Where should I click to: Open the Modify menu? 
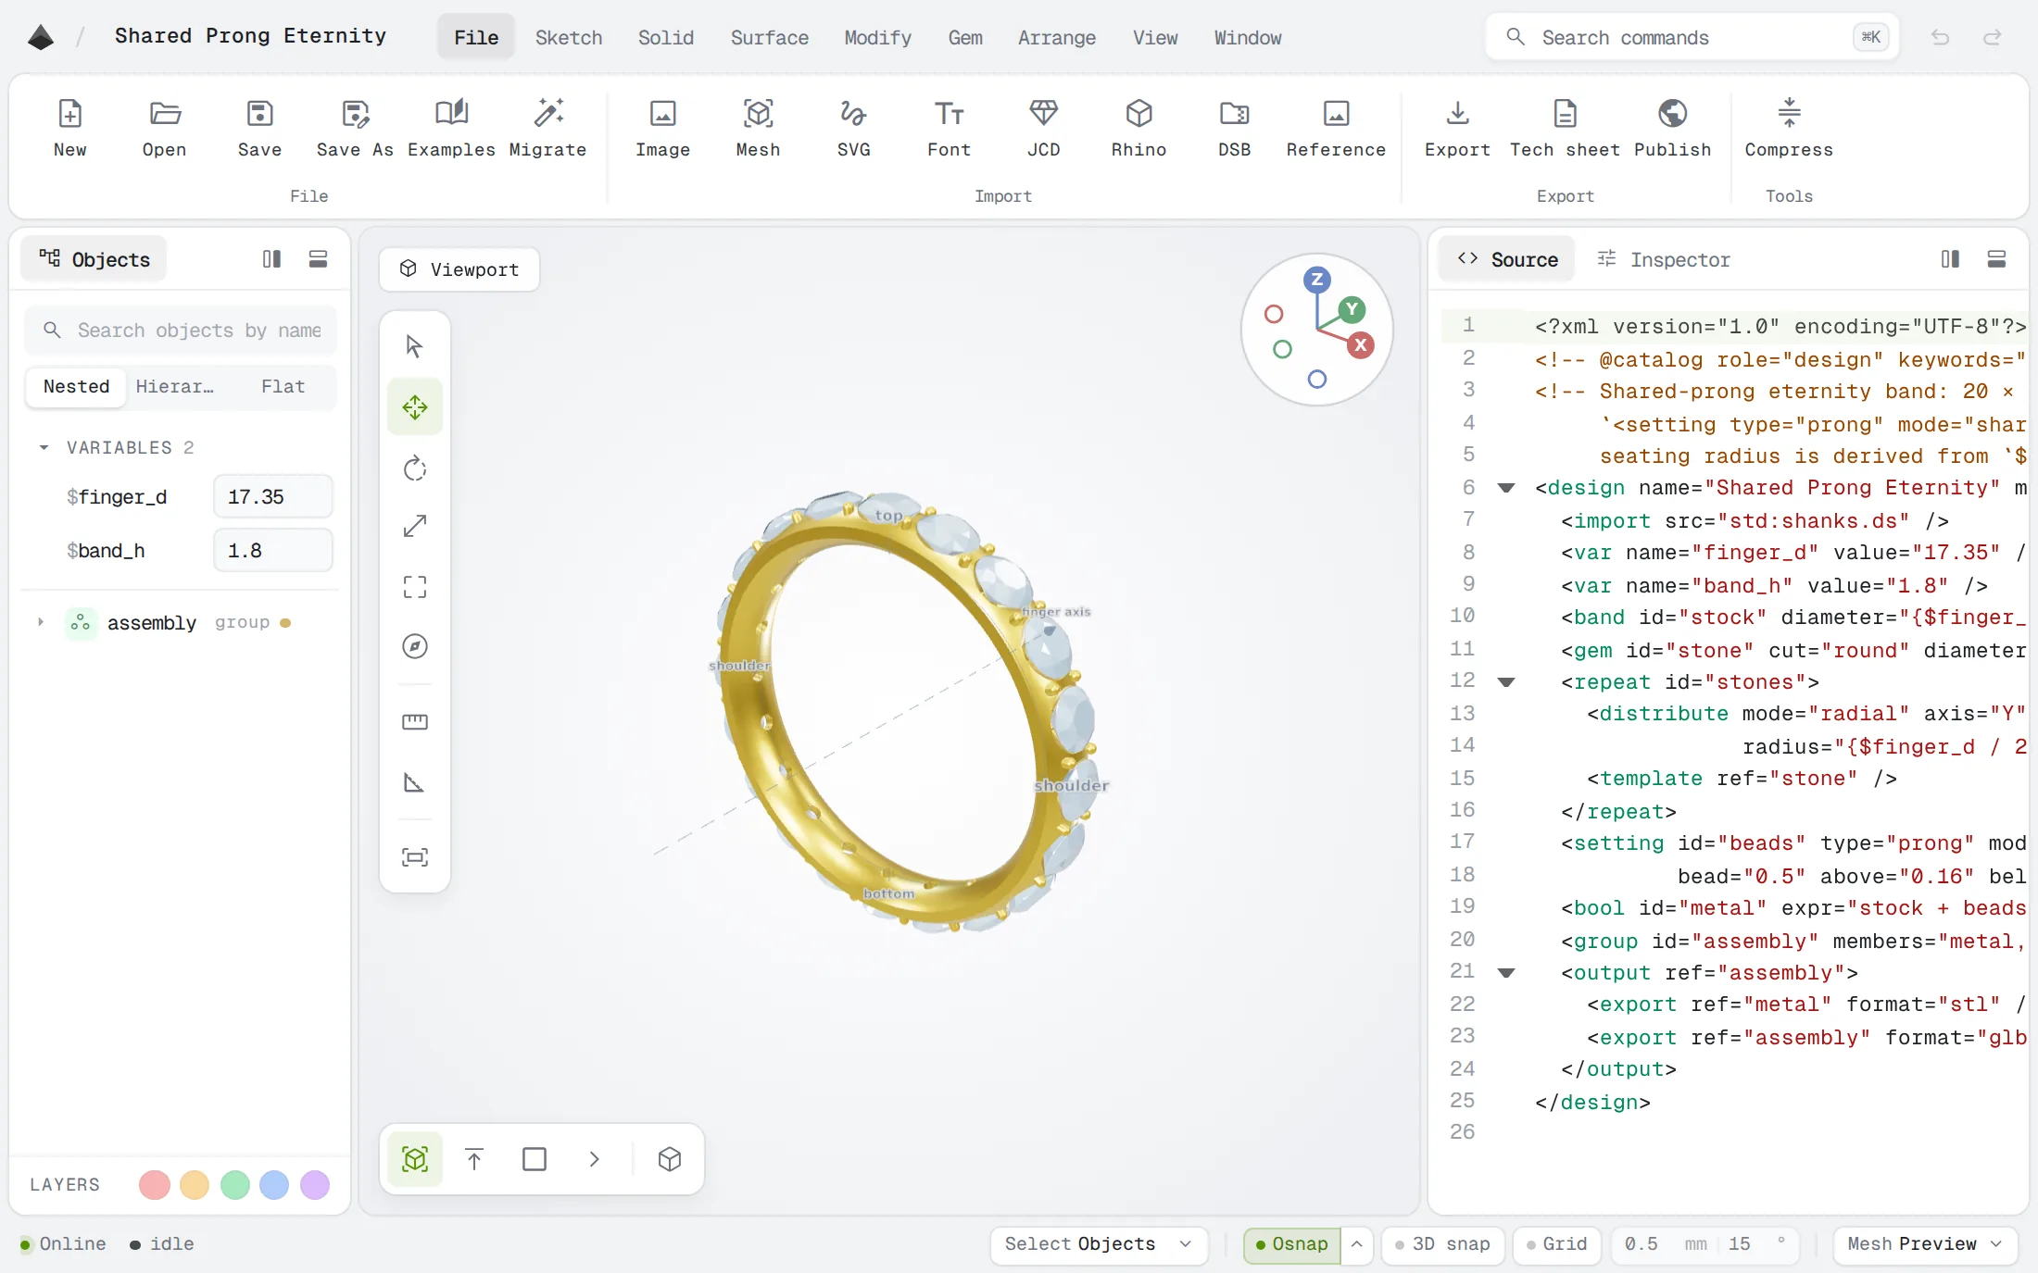877,37
